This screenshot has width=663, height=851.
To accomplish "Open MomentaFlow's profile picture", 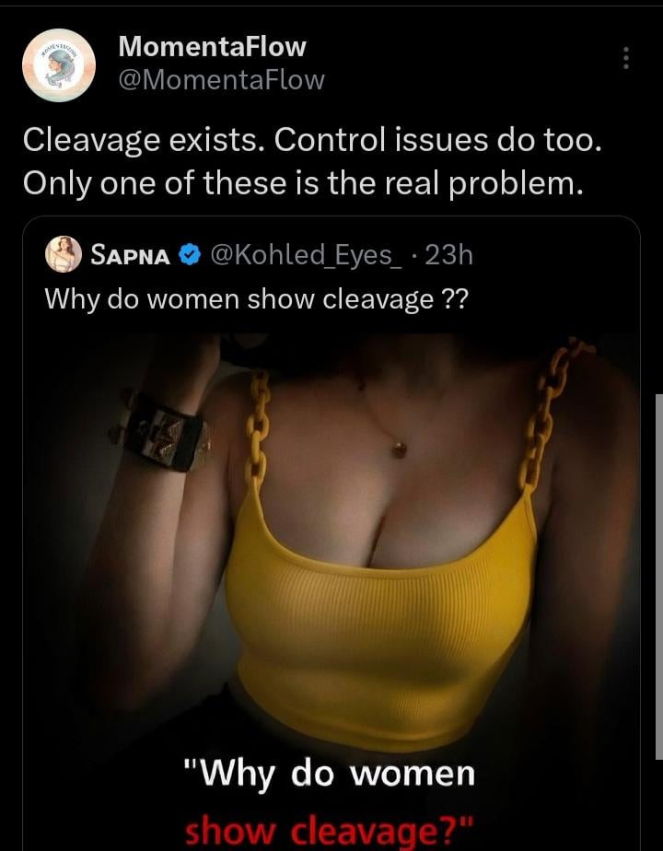I will [59, 64].
